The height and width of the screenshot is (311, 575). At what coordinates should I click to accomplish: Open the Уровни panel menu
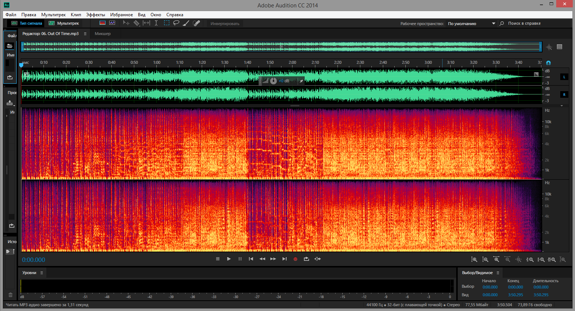pos(42,273)
